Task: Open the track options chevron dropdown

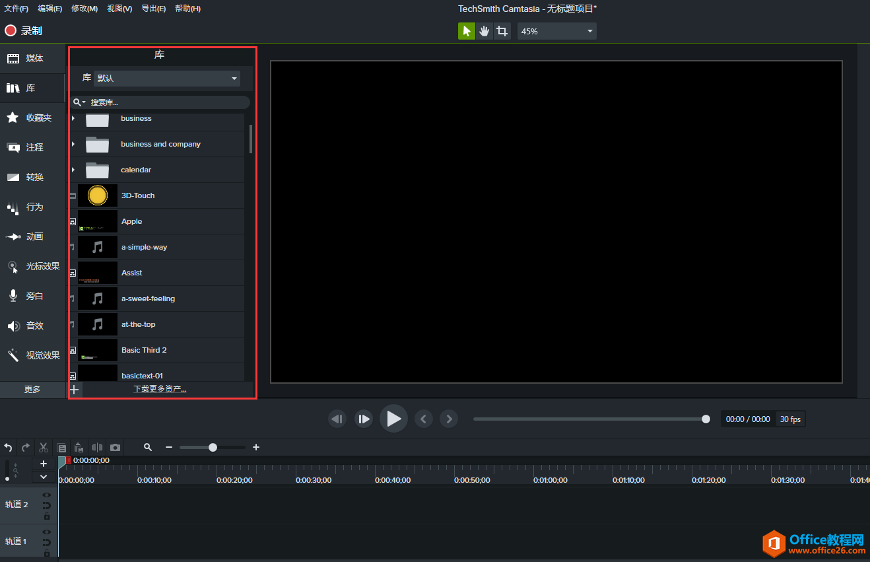Action: tap(44, 476)
